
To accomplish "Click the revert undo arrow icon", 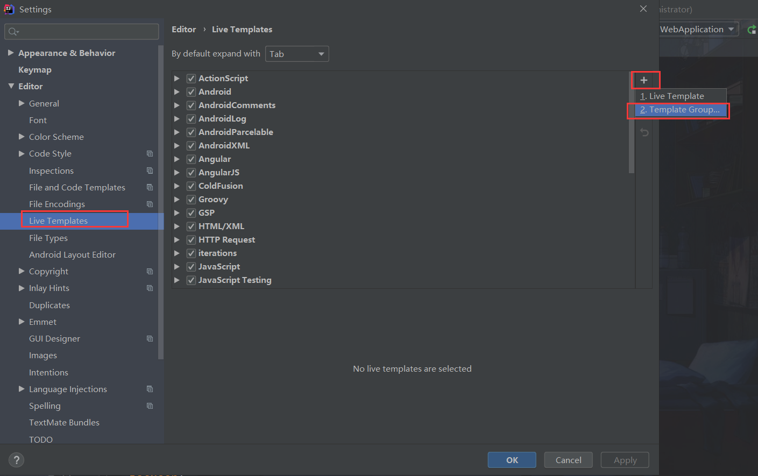I will [x=644, y=132].
